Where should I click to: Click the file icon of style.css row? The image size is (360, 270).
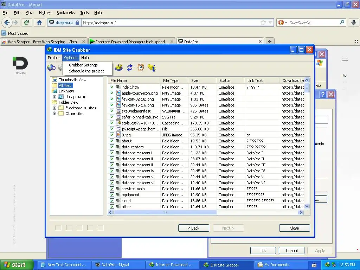118,123
